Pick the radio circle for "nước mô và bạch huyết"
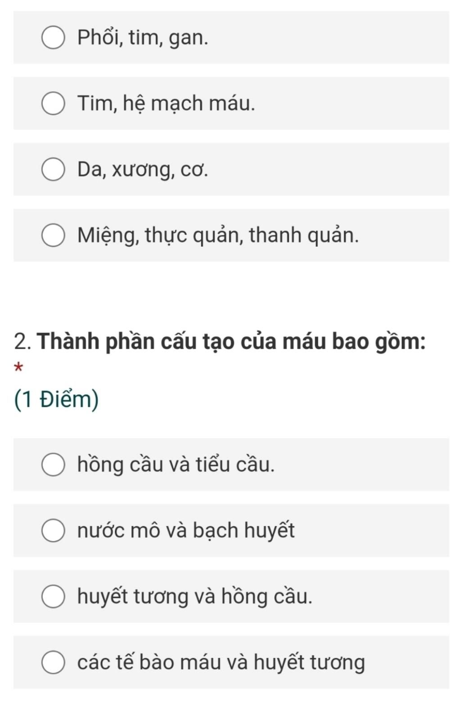 pos(53,531)
